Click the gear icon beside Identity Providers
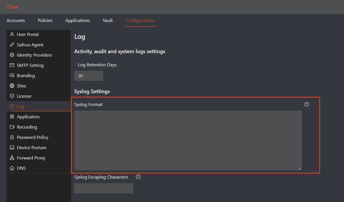 [x=12, y=55]
